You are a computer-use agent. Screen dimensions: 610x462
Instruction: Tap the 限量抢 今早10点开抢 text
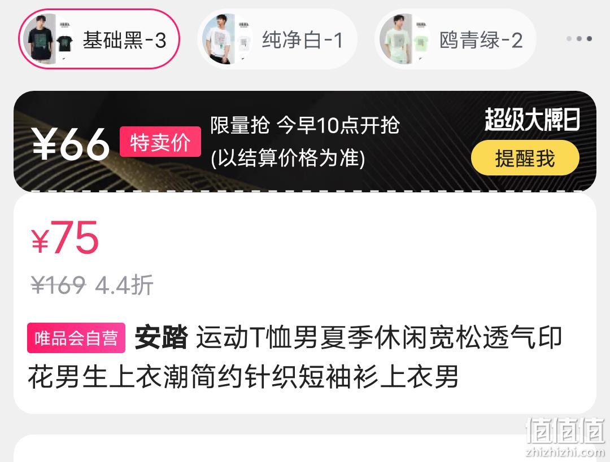tap(305, 125)
